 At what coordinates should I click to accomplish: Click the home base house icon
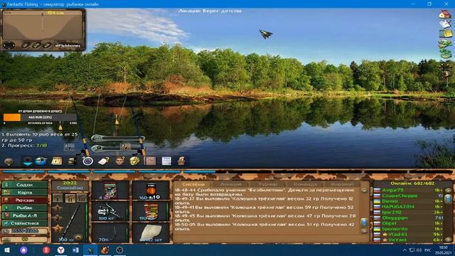[444, 14]
